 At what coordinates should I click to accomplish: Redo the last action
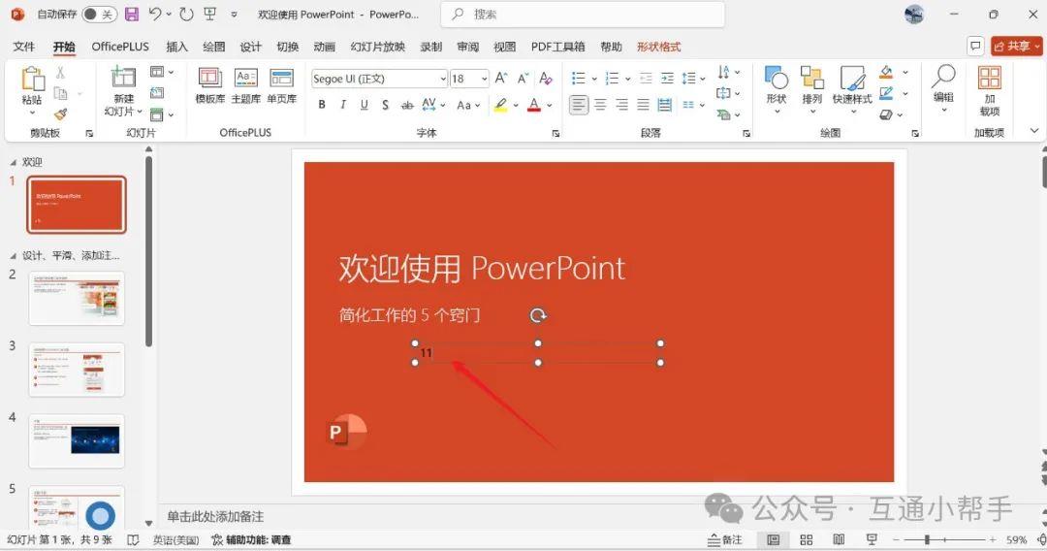click(x=186, y=14)
